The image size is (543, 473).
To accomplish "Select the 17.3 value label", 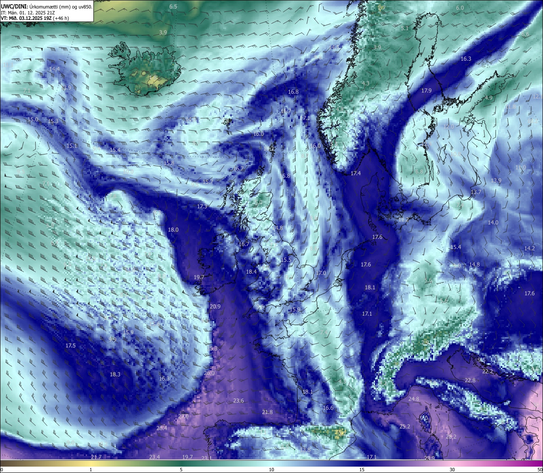I will pyautogui.click(x=202, y=207).
